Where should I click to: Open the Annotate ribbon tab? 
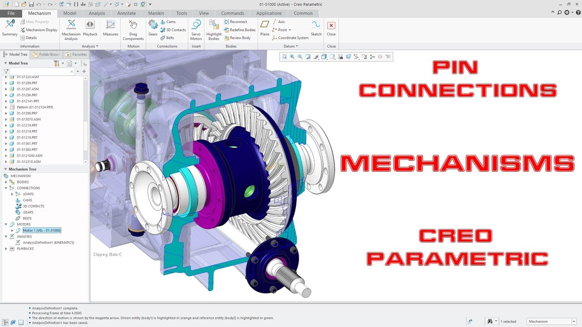click(126, 13)
